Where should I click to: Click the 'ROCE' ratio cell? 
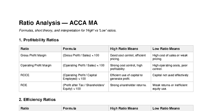coord(24,75)
